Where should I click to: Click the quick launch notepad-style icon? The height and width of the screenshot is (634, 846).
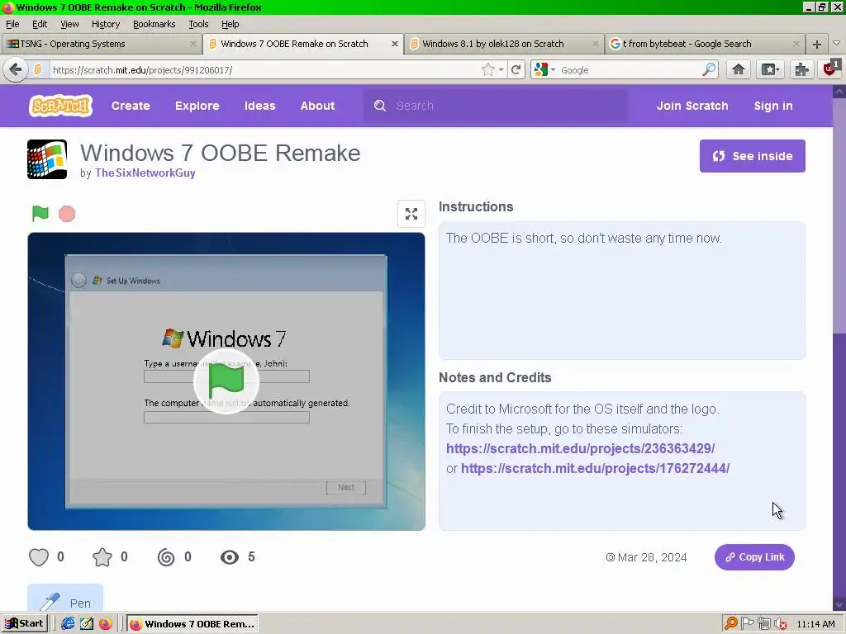pyautogui.click(x=87, y=624)
